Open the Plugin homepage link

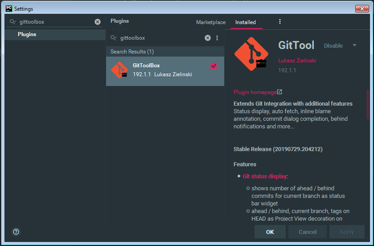pos(255,92)
